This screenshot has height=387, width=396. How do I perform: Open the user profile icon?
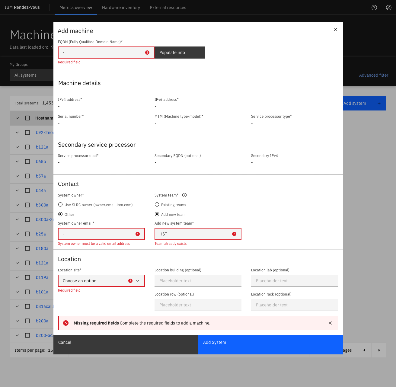[x=389, y=8]
